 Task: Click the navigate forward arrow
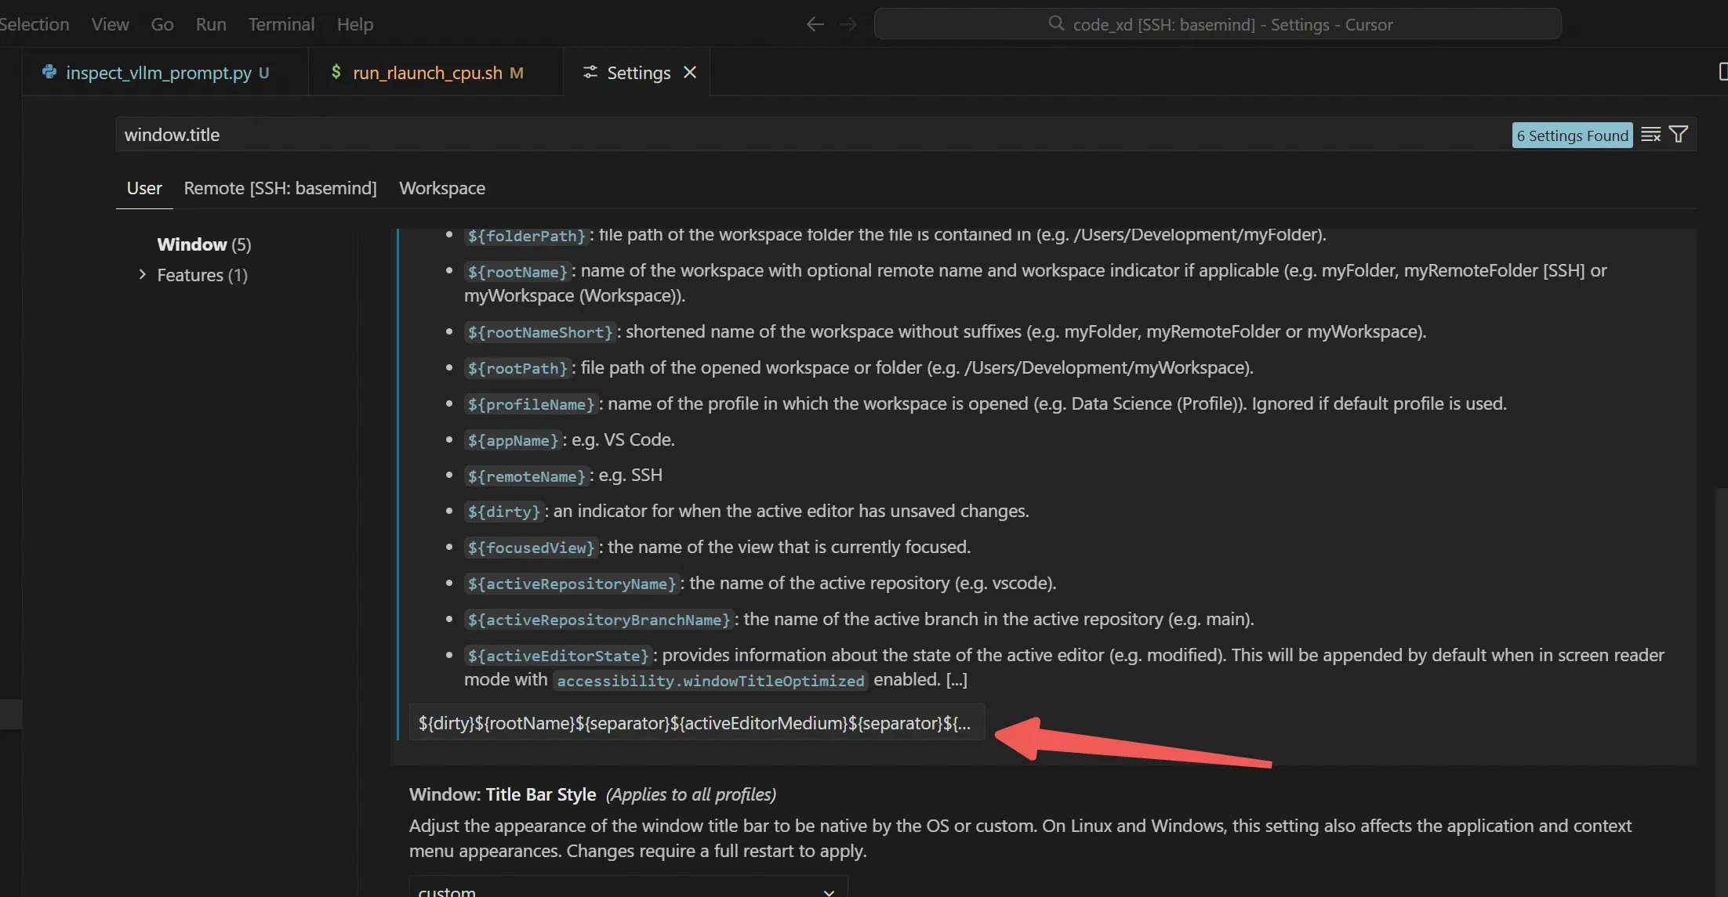pyautogui.click(x=848, y=24)
